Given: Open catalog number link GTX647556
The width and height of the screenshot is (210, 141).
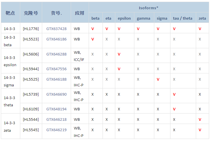Looking at the screenshot, I should pyautogui.click(x=56, y=69).
